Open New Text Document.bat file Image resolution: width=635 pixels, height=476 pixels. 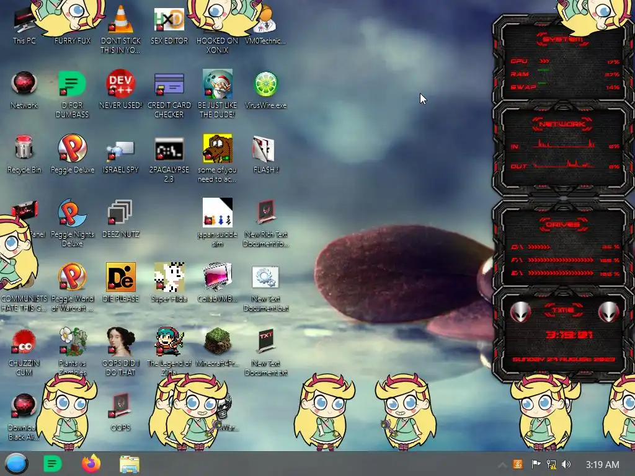(265, 289)
